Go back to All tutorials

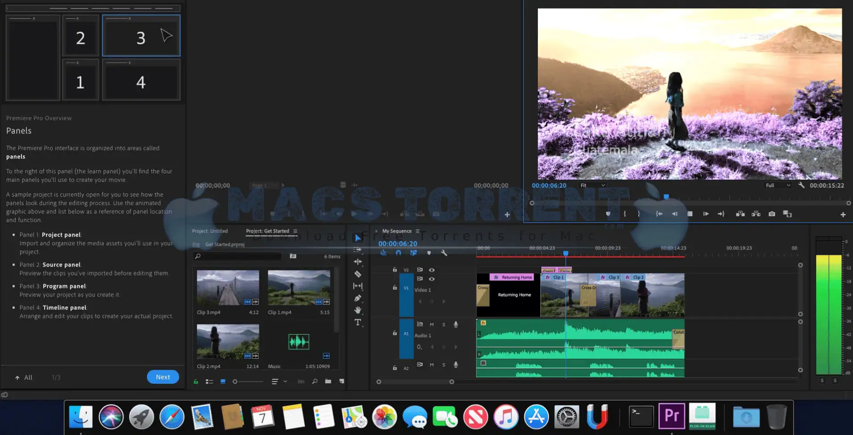pyautogui.click(x=24, y=378)
